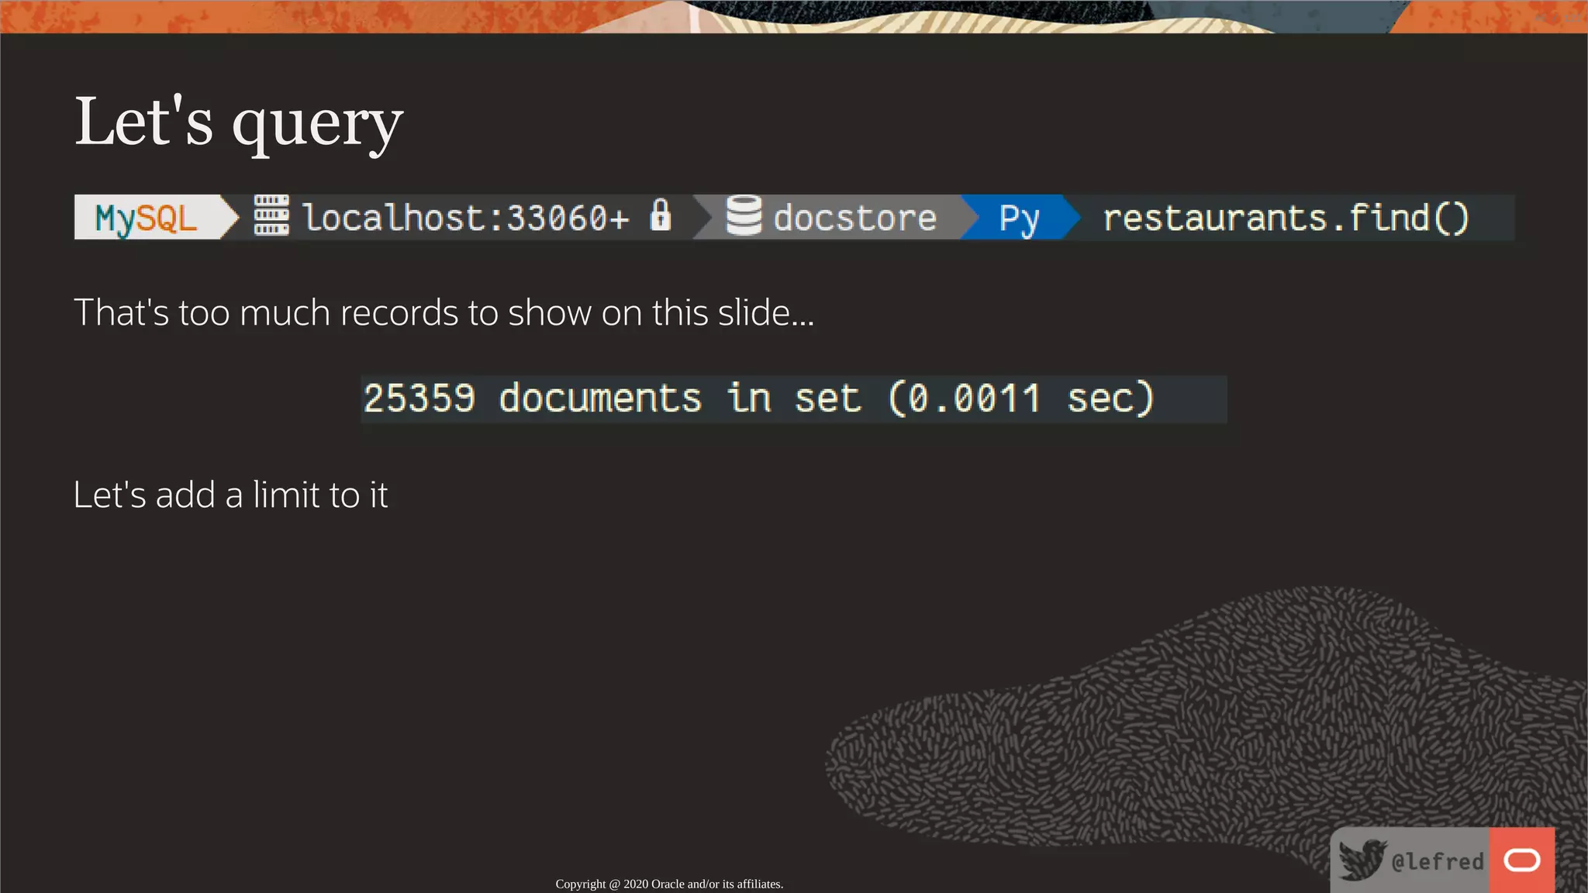Image resolution: width=1588 pixels, height=893 pixels.
Task: Click the MySQL prompt badge
Action: (146, 218)
